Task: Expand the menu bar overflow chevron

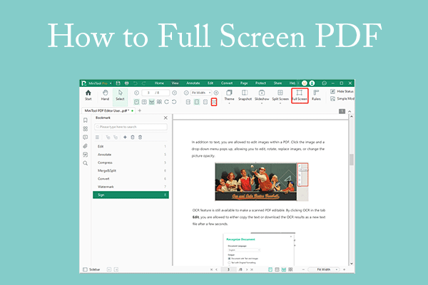Action: point(298,83)
